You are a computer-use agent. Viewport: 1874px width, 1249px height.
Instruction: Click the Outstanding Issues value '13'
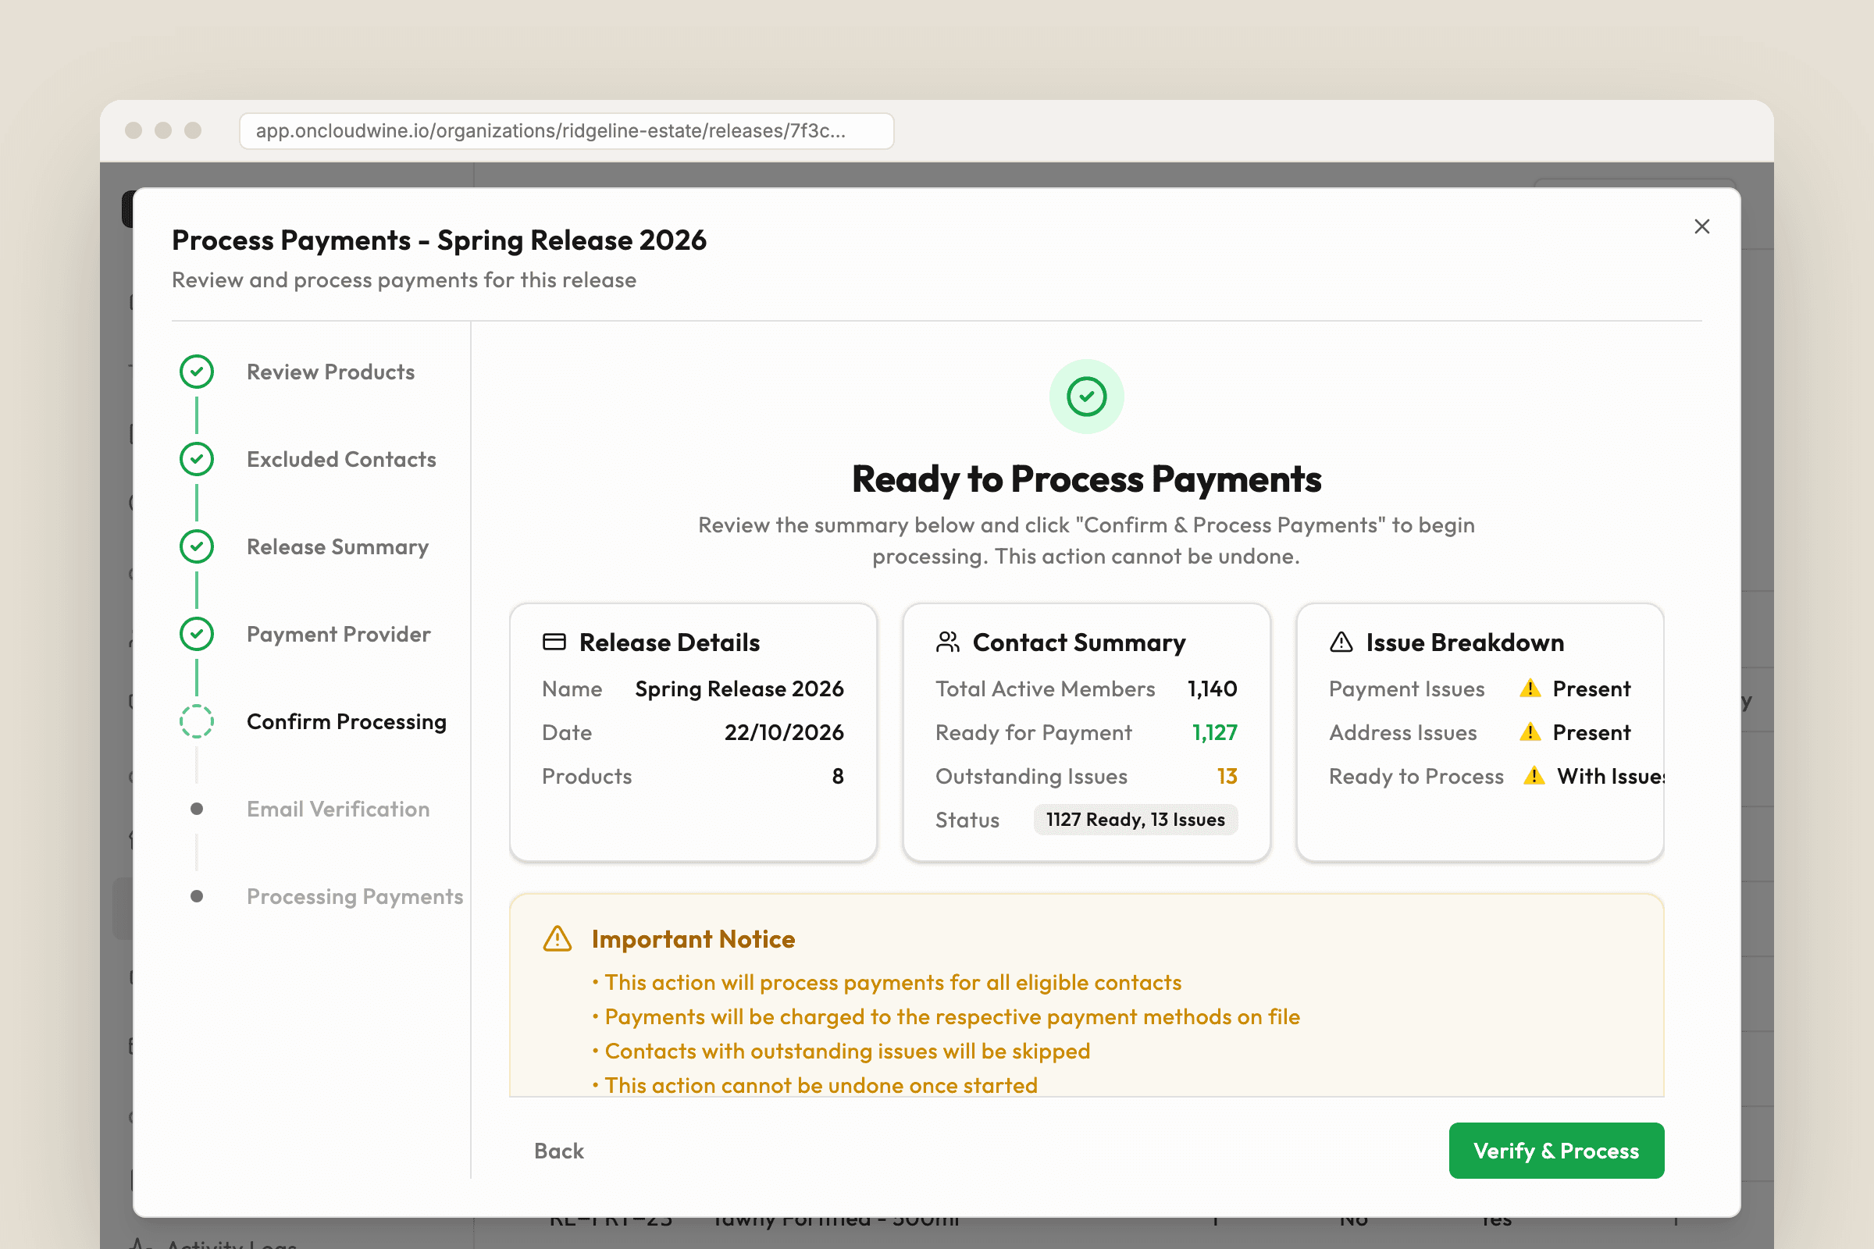[x=1227, y=776]
